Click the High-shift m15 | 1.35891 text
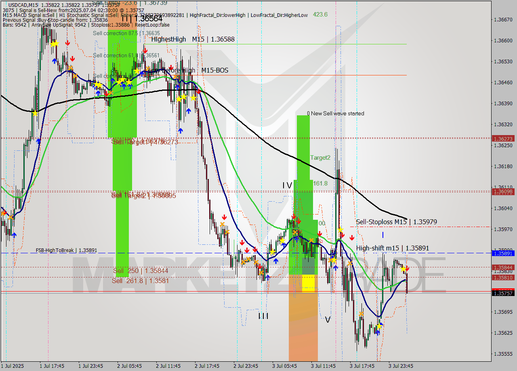The width and height of the screenshot is (517, 371). 393,248
